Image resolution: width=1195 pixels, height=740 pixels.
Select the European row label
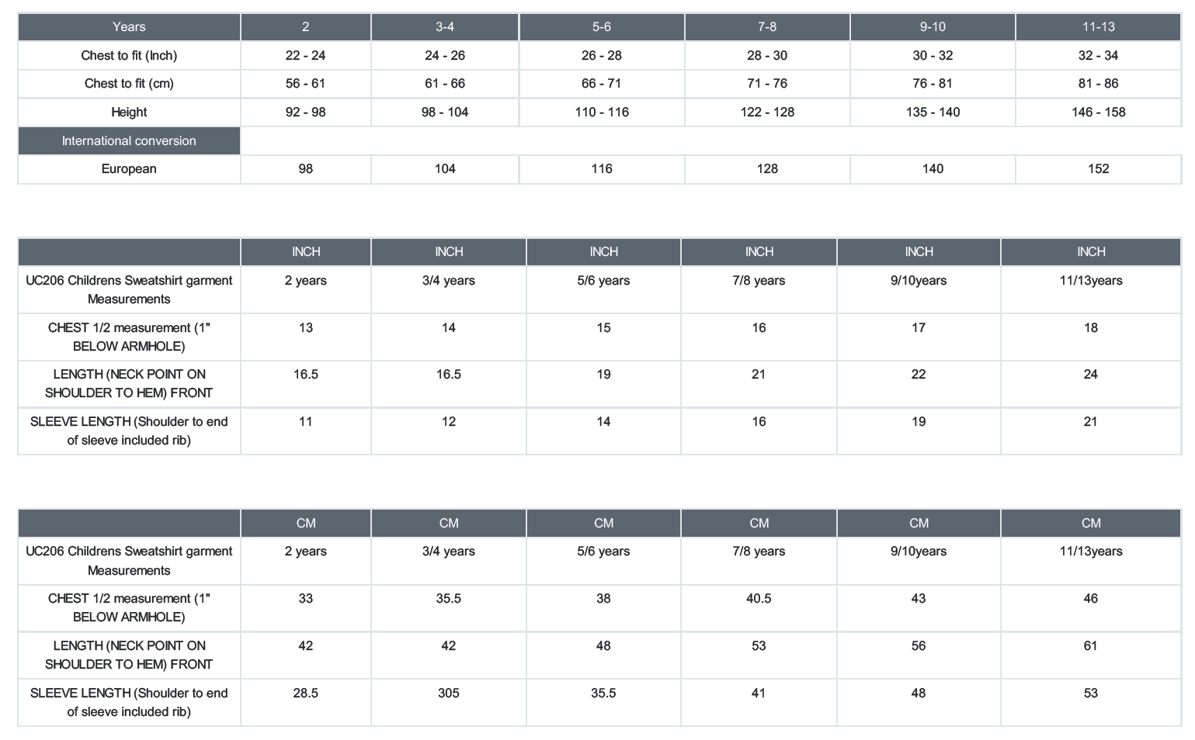129,169
